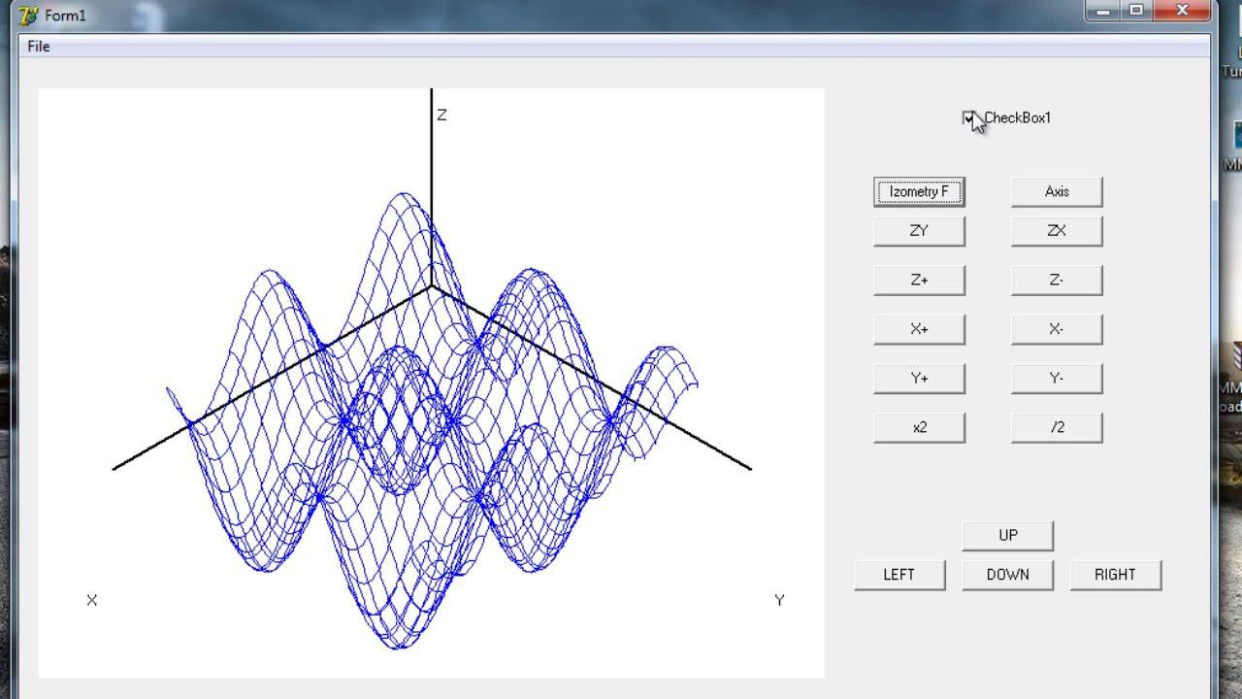
Task: Minimize the Form1 window
Action: coord(1101,11)
